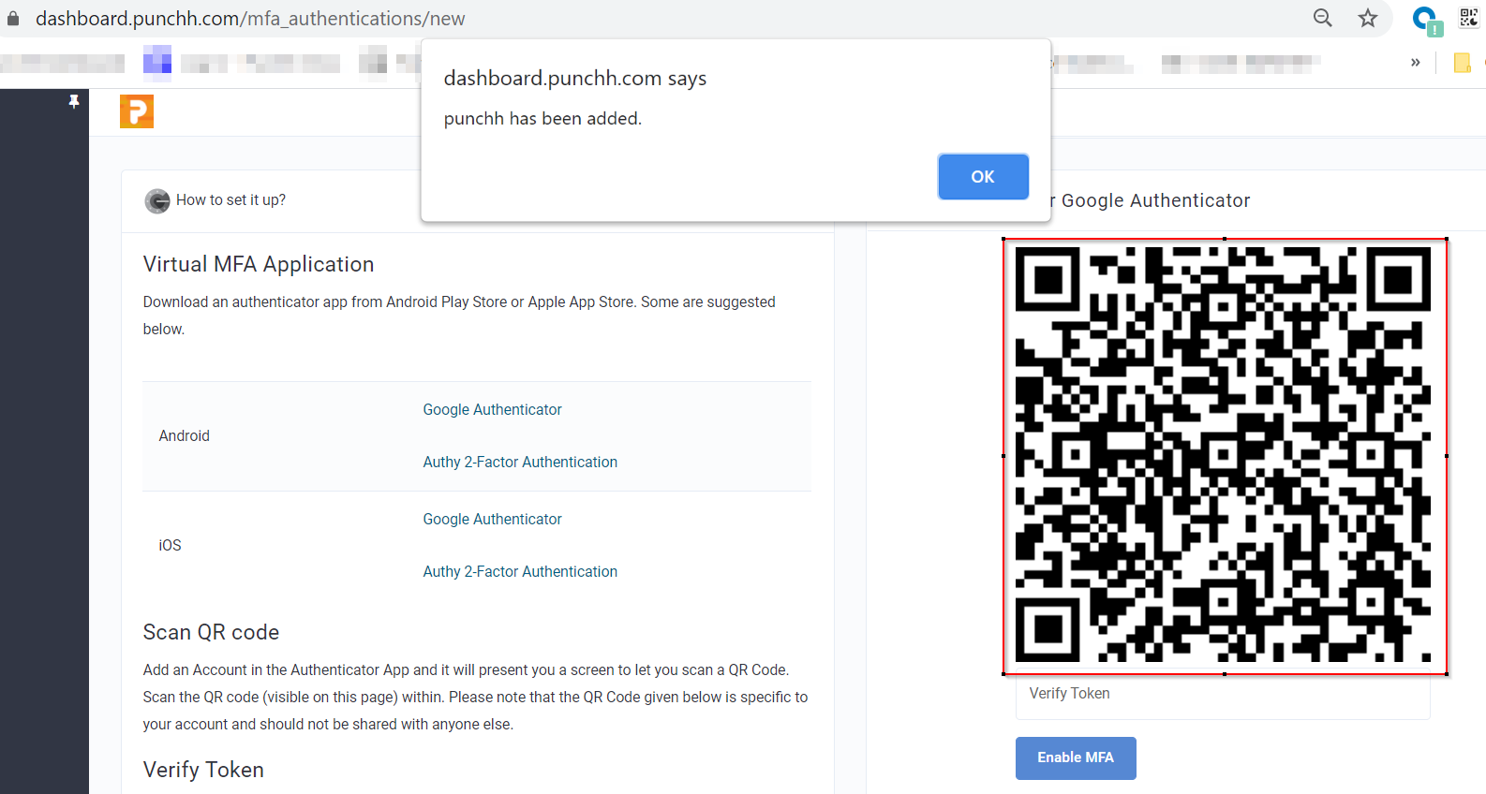Screen dimensions: 1486x794
Task: Click the MFA QR code image
Action: pos(1224,455)
